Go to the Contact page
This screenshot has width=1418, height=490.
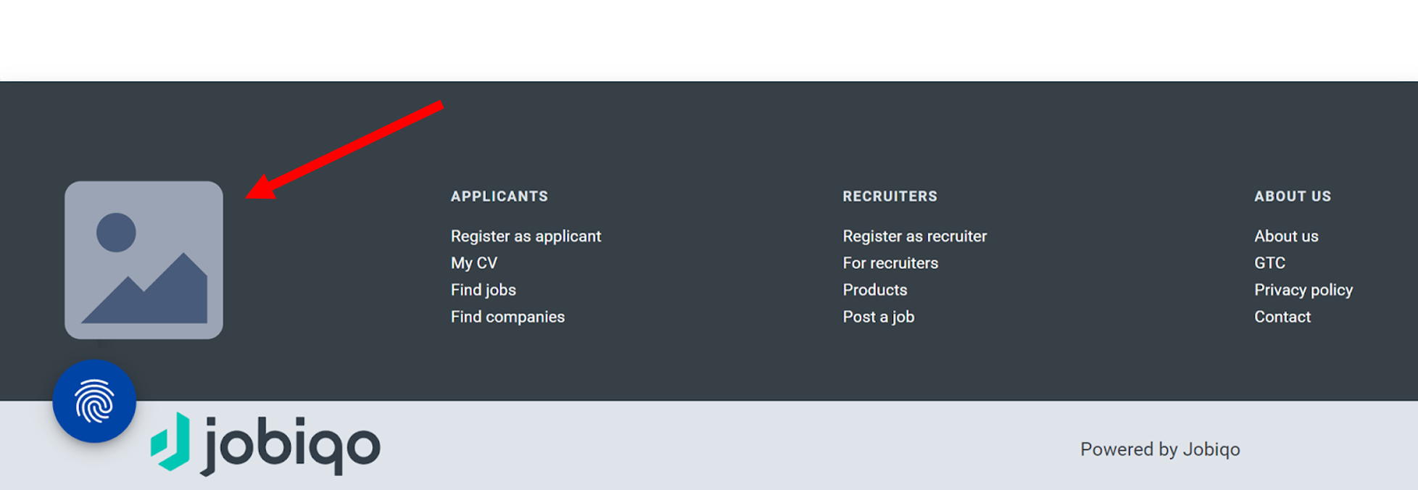(1282, 317)
